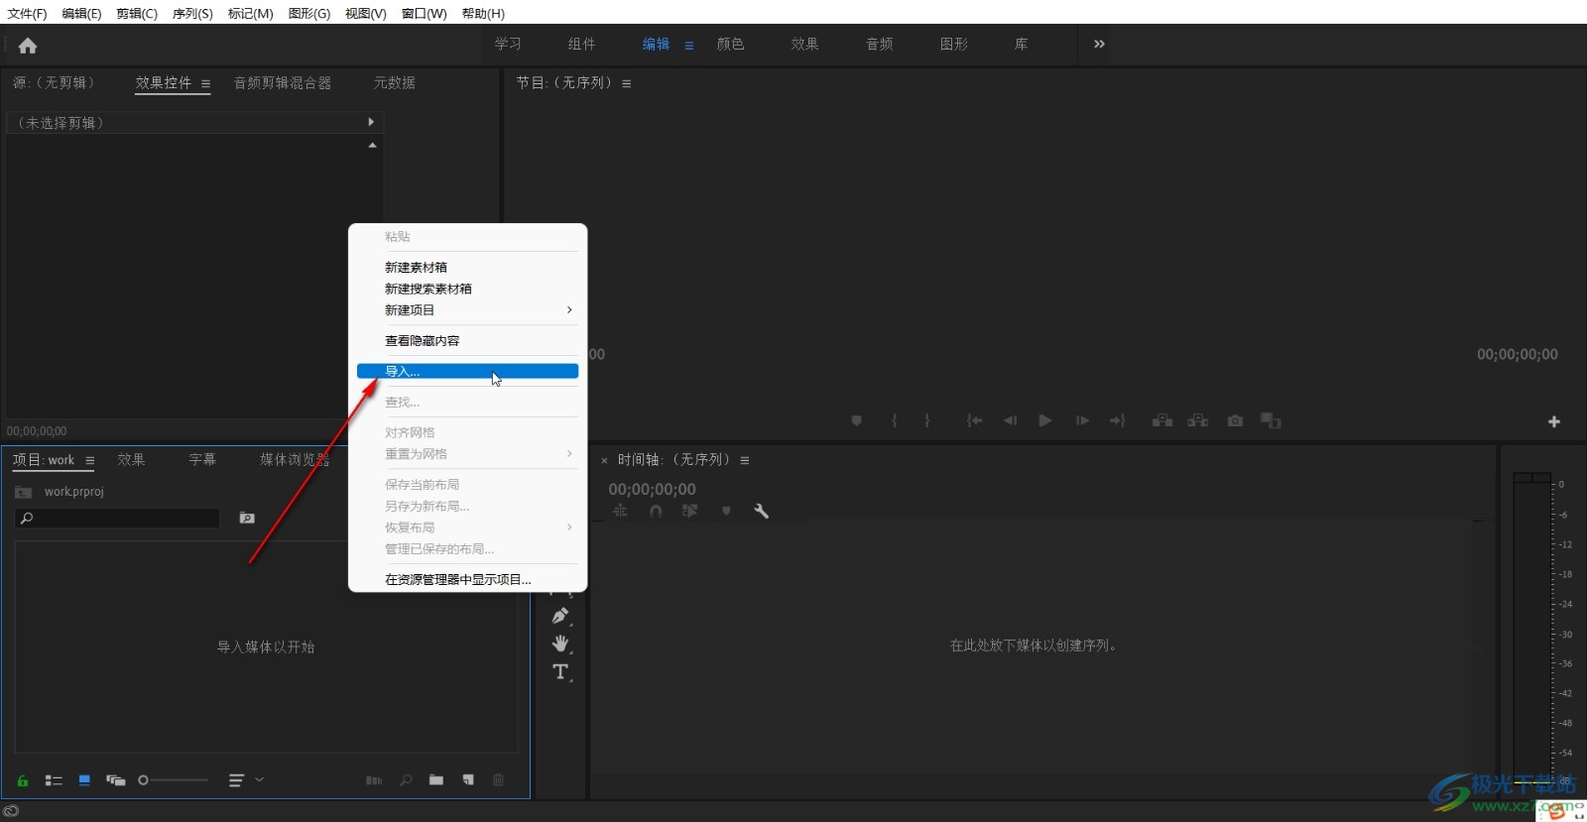Click Automate to Sequence icon

[374, 780]
